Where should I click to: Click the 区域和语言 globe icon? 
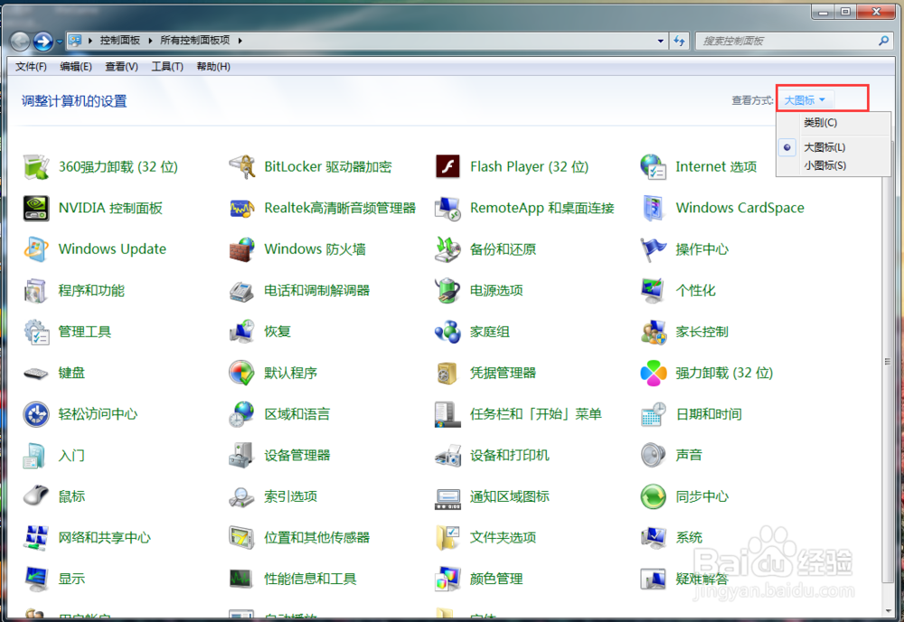241,414
